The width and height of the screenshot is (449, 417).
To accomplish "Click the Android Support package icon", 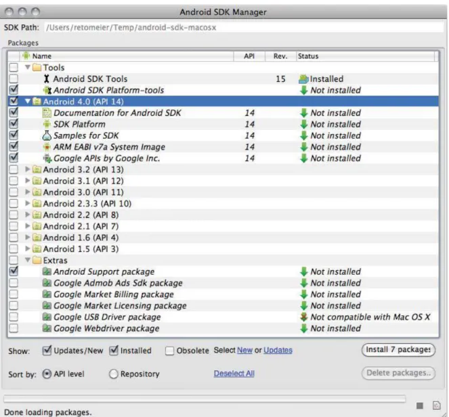I will click(x=47, y=271).
